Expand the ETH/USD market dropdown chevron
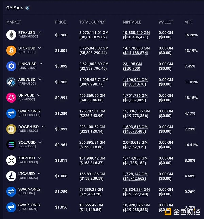204x219 pixels. point(40,32)
